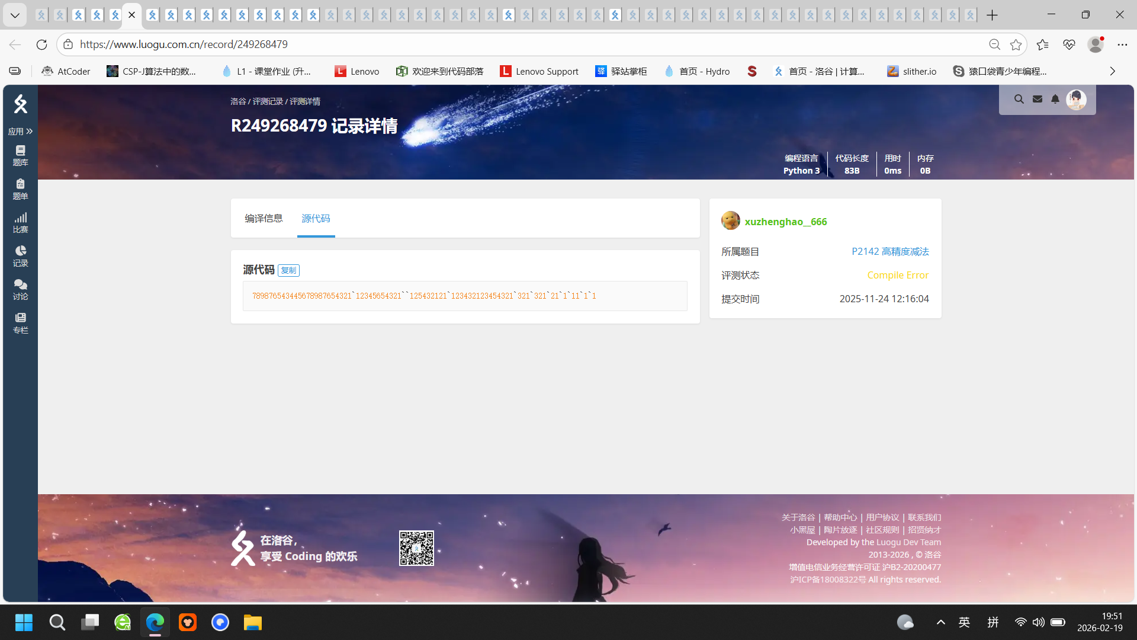Switch to the 编译信息 tab
The width and height of the screenshot is (1137, 640).
(x=264, y=218)
